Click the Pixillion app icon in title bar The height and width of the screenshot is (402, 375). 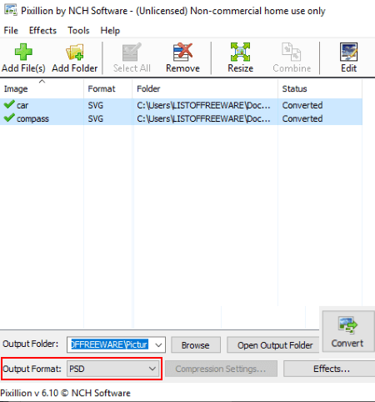11,10
